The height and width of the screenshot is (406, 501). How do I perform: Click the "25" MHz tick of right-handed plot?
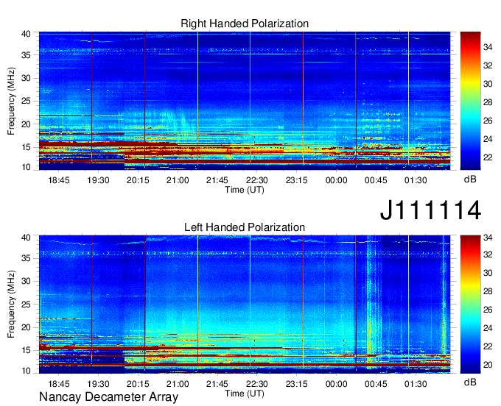27,101
